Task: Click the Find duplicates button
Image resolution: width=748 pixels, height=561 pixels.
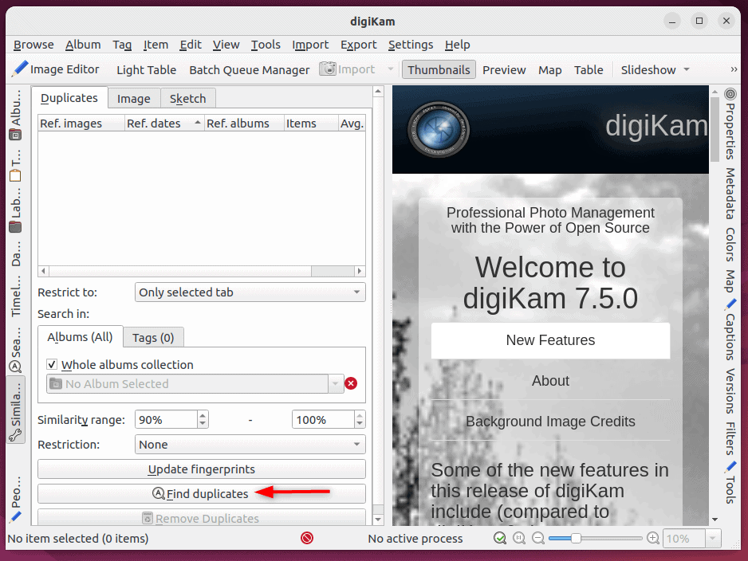Action: 202,494
